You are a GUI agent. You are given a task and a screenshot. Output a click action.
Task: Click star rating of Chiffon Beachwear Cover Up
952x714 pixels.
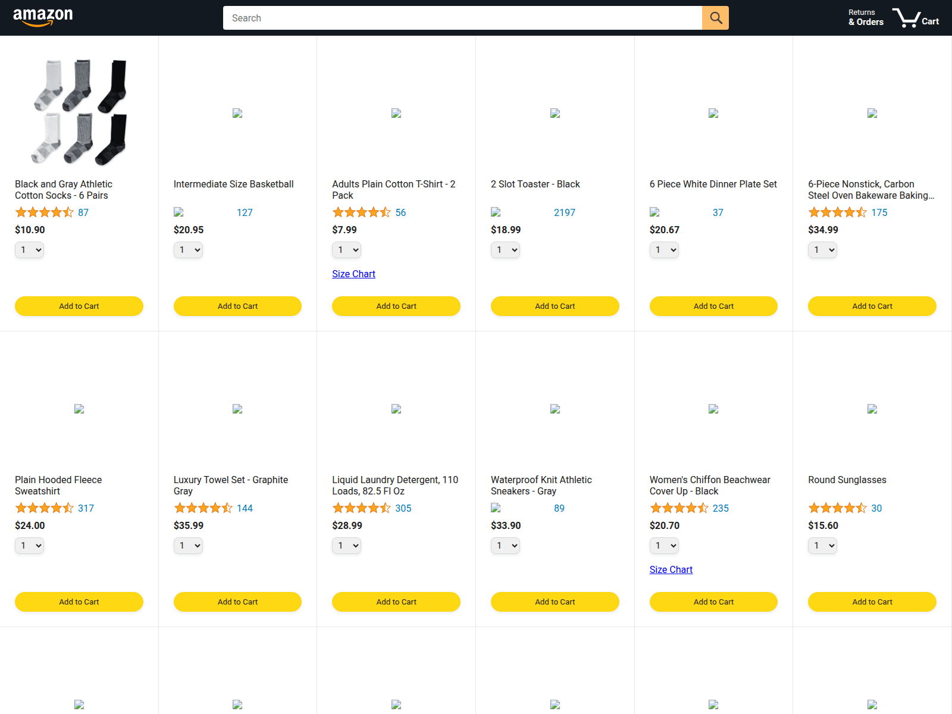click(679, 508)
